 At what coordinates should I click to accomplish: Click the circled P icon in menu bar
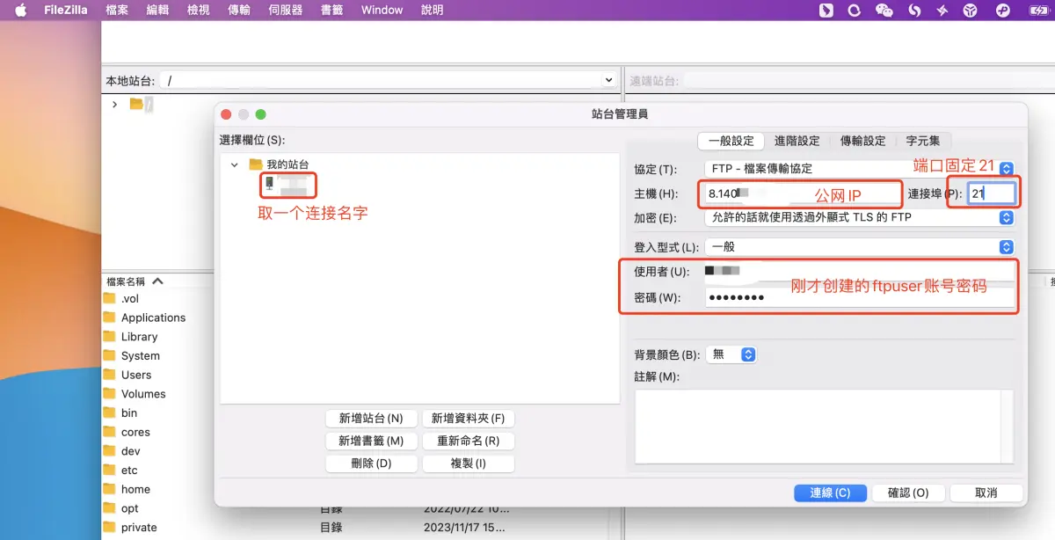(x=1002, y=11)
